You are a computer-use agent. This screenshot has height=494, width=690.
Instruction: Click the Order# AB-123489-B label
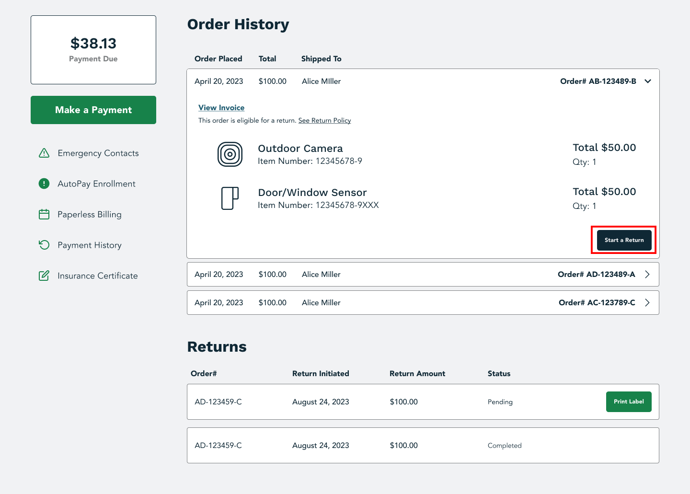[x=598, y=81]
